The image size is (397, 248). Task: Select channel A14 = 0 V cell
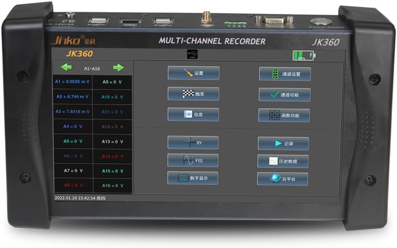pyautogui.click(x=113, y=156)
